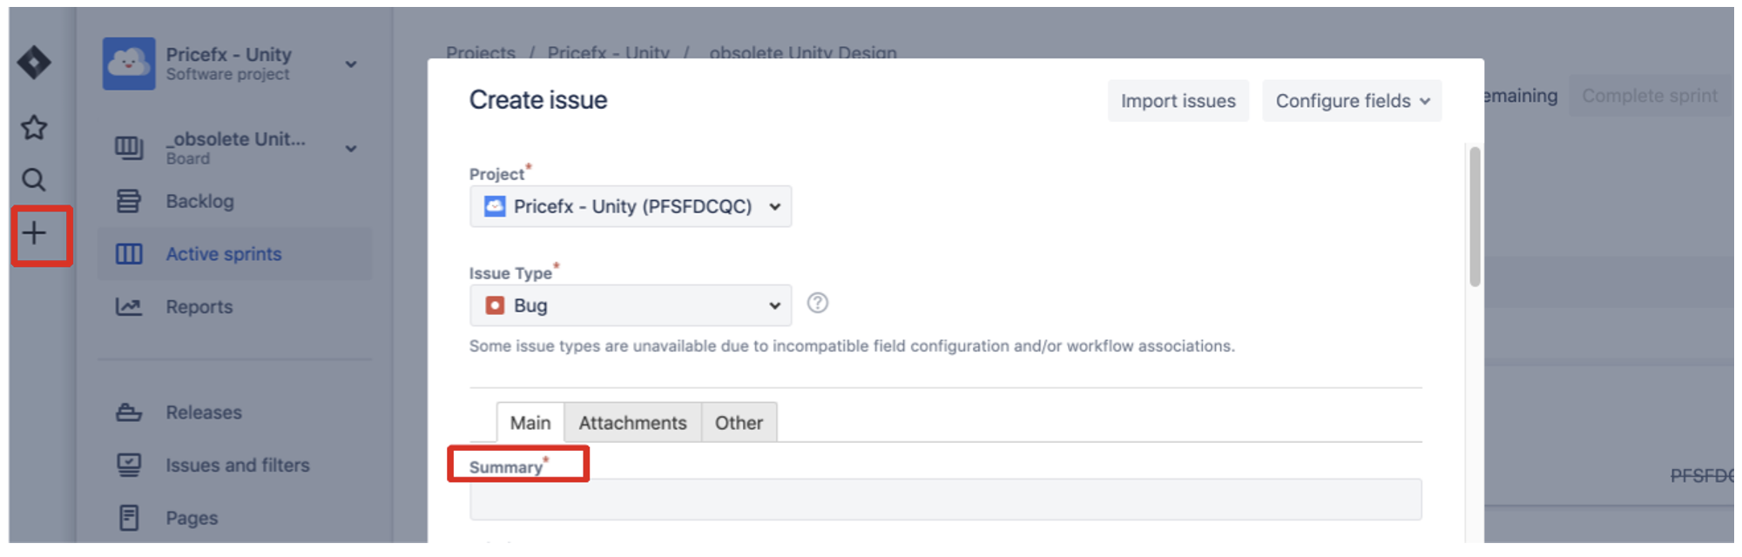The image size is (1742, 557).
Task: Click the Releases ship icon
Action: 129,413
